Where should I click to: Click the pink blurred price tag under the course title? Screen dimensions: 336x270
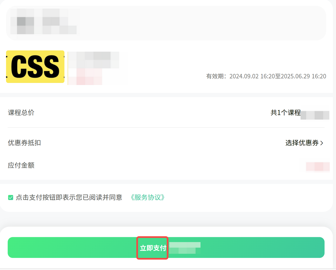pyautogui.click(x=85, y=77)
